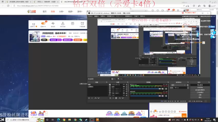Image resolution: width=218 pixels, height=122 pixels.
Task: Pop out the OBS audio mixer dock
Action: 168,82
